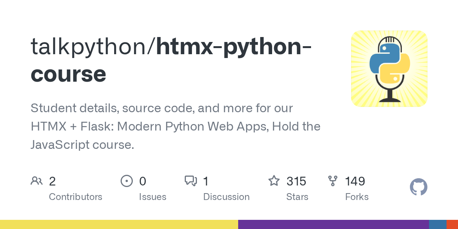Click the Issues circle-dot icon
Screen dimensions: 458x229
[x=127, y=181]
